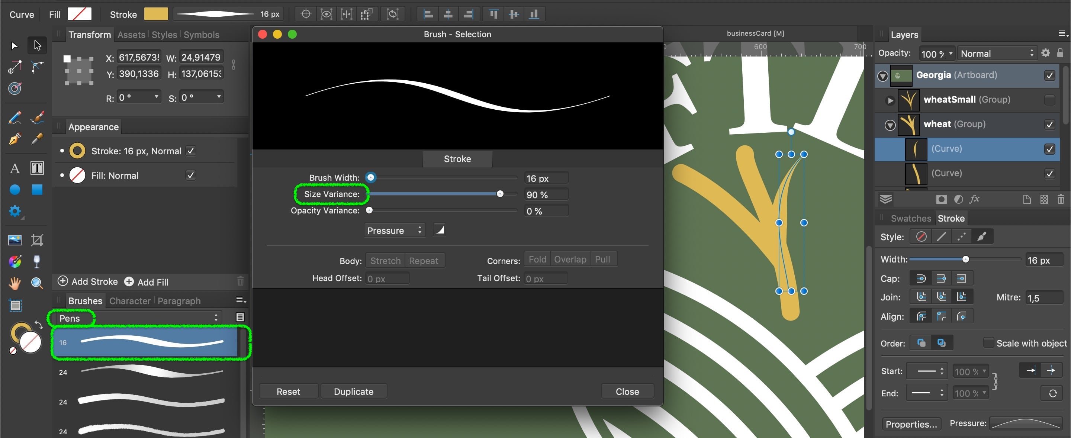Select the Zoom magnifier tool
The image size is (1071, 438).
37,283
